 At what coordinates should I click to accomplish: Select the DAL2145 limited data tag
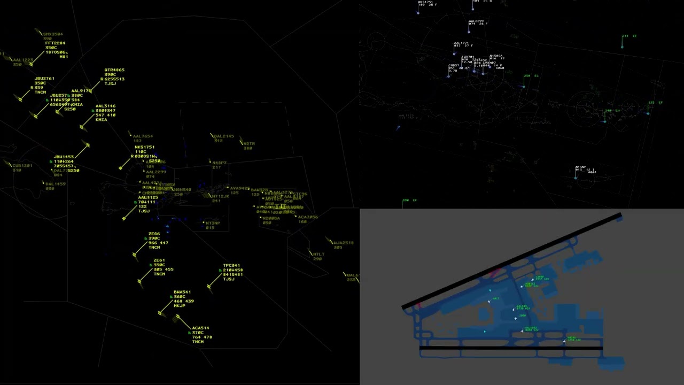[x=223, y=138]
